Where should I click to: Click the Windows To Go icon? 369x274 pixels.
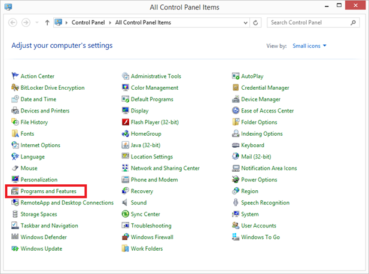tap(236, 237)
